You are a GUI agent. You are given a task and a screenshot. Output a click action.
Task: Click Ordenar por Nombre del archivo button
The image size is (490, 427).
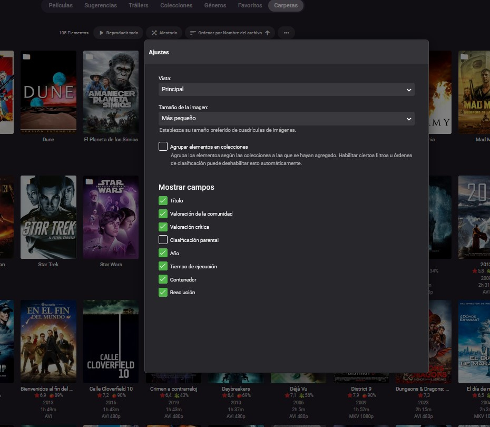click(230, 33)
